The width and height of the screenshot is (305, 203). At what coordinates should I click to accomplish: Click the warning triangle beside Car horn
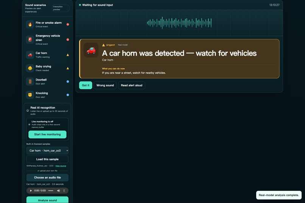[x=68, y=55]
